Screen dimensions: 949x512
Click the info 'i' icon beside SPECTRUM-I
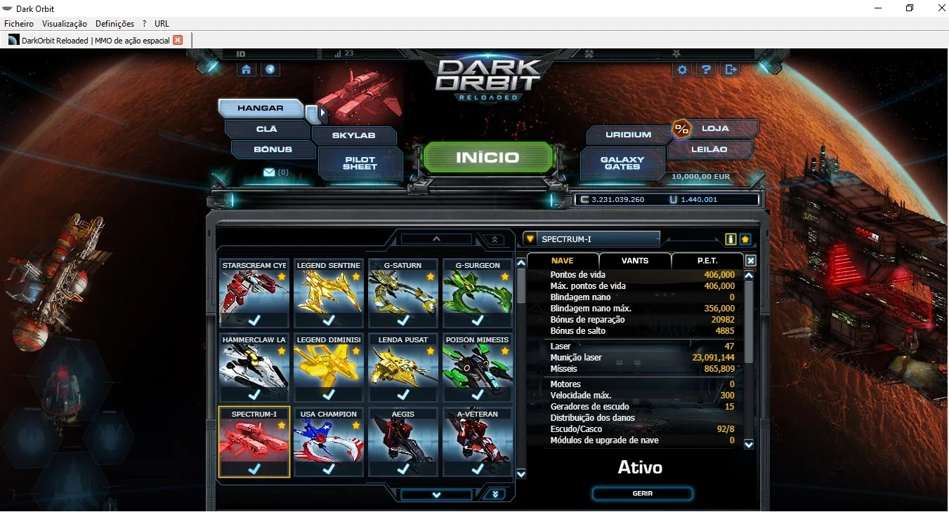pos(731,239)
